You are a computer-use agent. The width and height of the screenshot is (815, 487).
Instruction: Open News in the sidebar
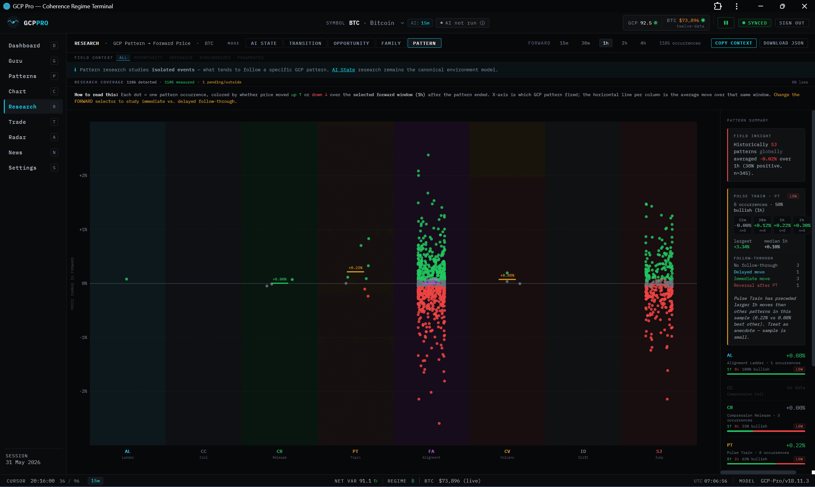point(33,152)
